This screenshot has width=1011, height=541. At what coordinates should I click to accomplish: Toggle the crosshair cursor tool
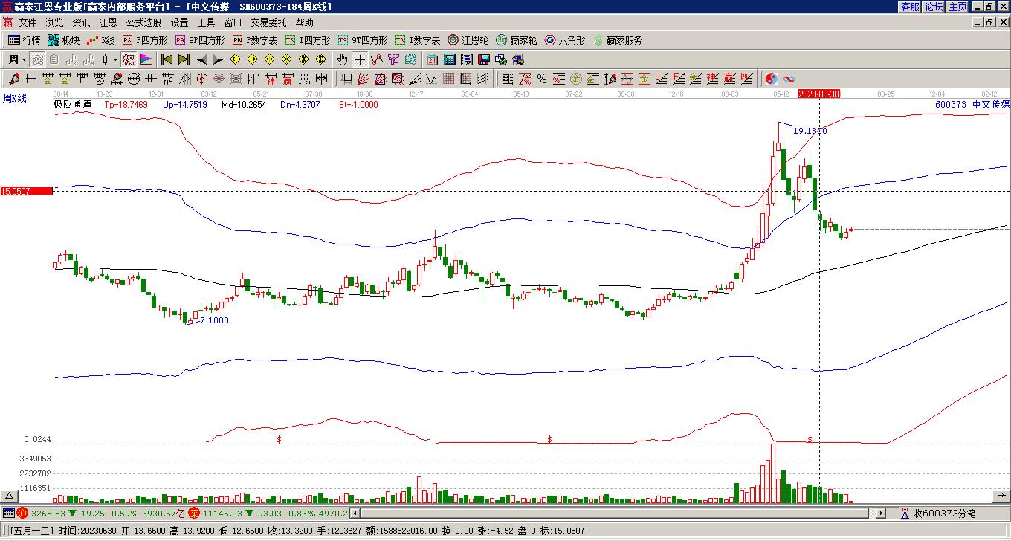(360, 59)
